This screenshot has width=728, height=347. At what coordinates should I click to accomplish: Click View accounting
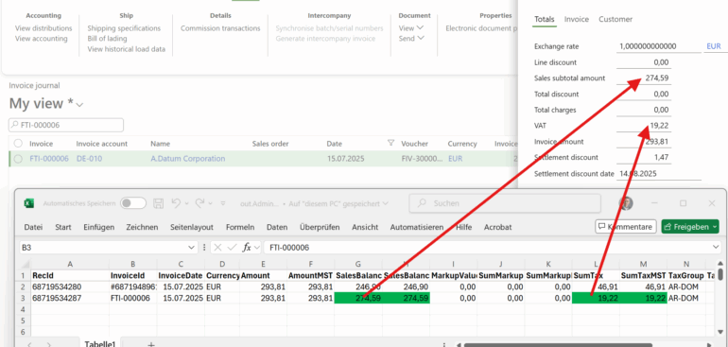(x=42, y=39)
